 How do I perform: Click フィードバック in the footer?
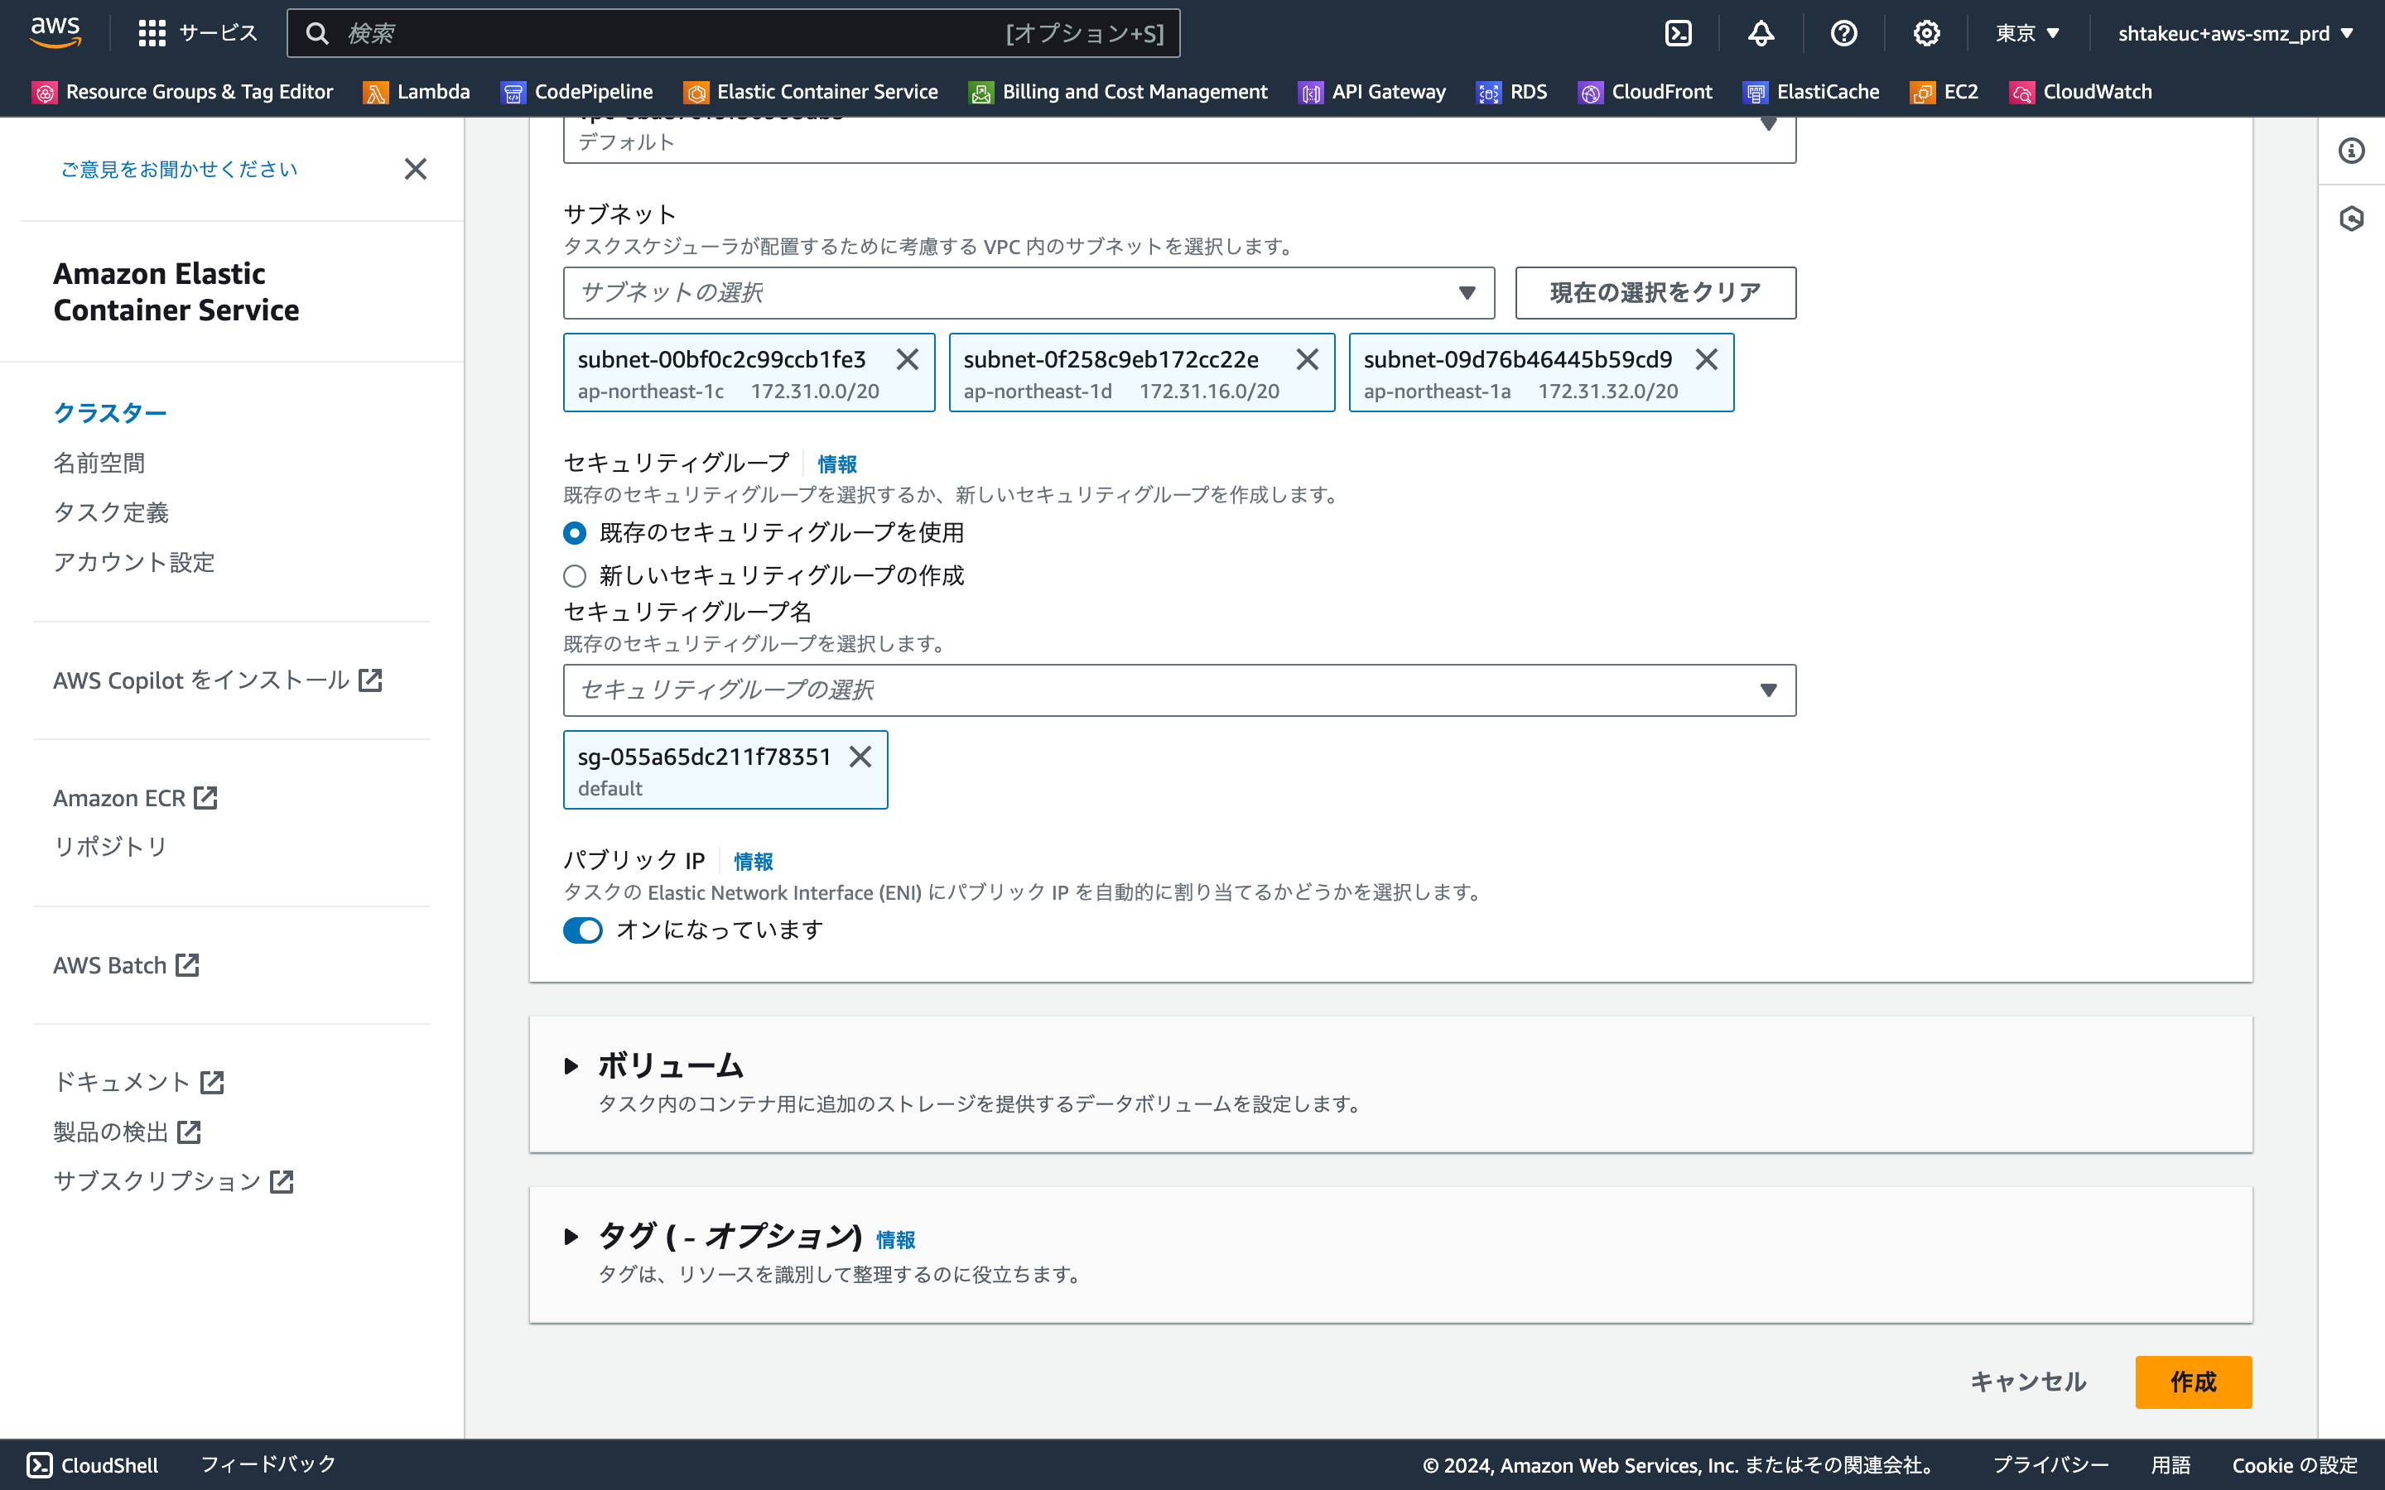268,1464
